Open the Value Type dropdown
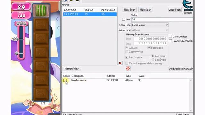The width and height of the screenshot is (205, 115). click(x=150, y=30)
